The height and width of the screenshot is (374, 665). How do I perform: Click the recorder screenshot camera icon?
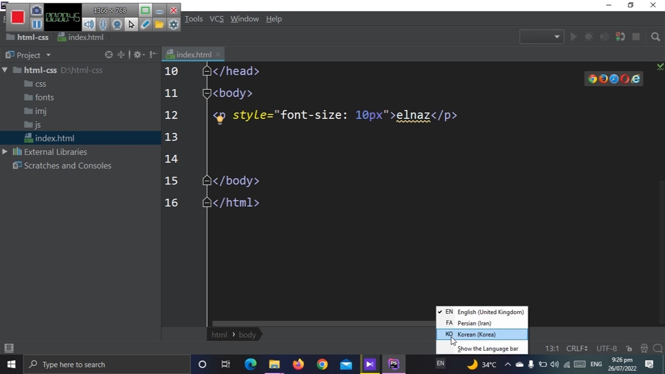click(36, 10)
